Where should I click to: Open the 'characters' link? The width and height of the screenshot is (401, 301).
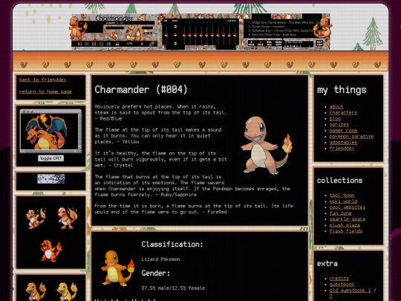(x=343, y=113)
